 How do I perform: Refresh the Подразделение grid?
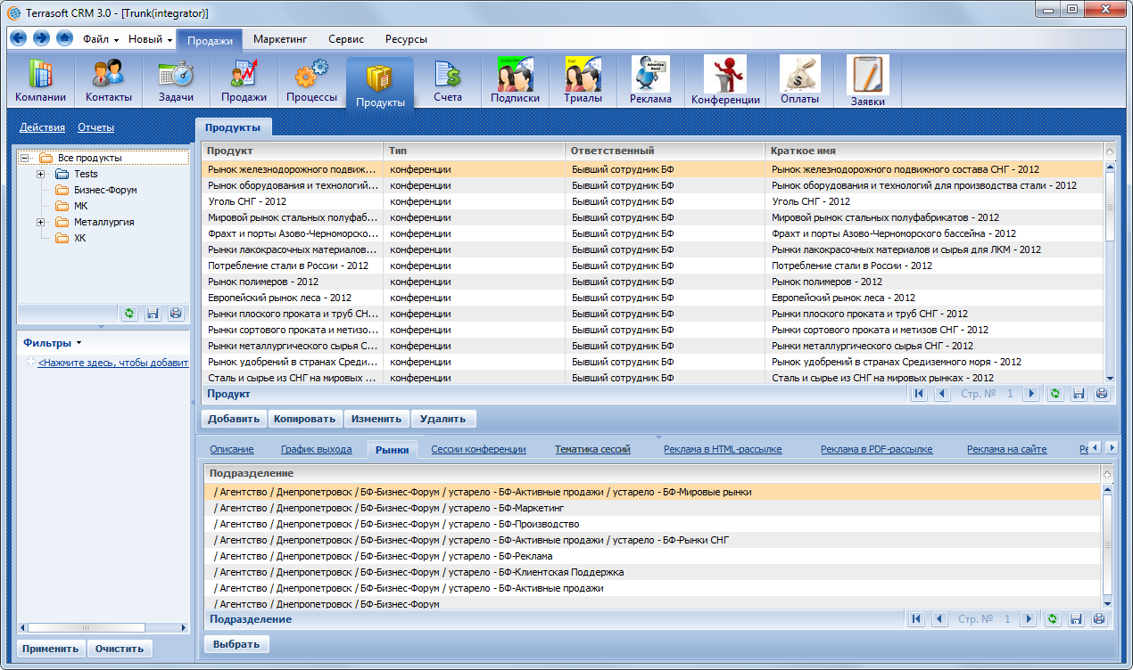coord(1053,619)
